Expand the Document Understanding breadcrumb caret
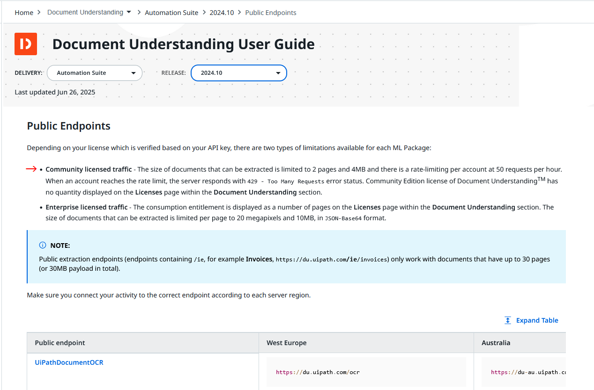The height and width of the screenshot is (390, 594). coord(129,12)
